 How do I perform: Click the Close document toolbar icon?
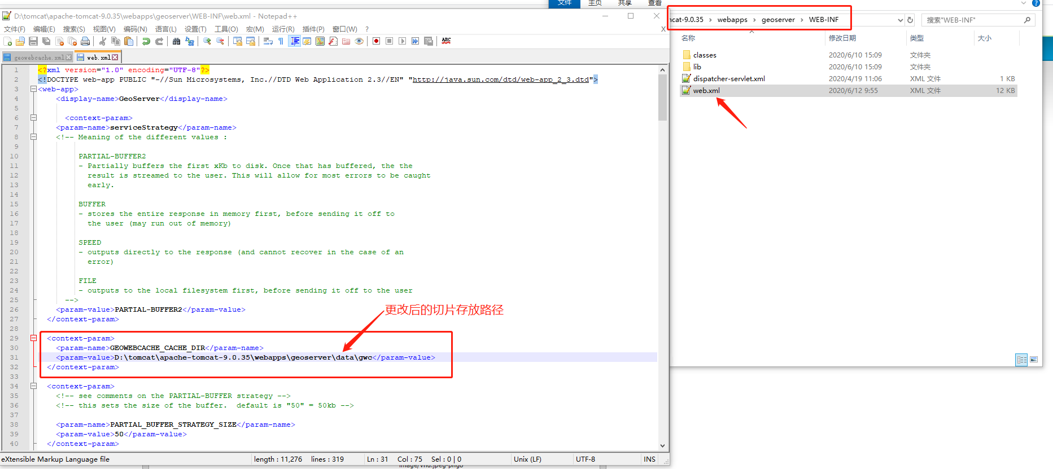tap(59, 41)
